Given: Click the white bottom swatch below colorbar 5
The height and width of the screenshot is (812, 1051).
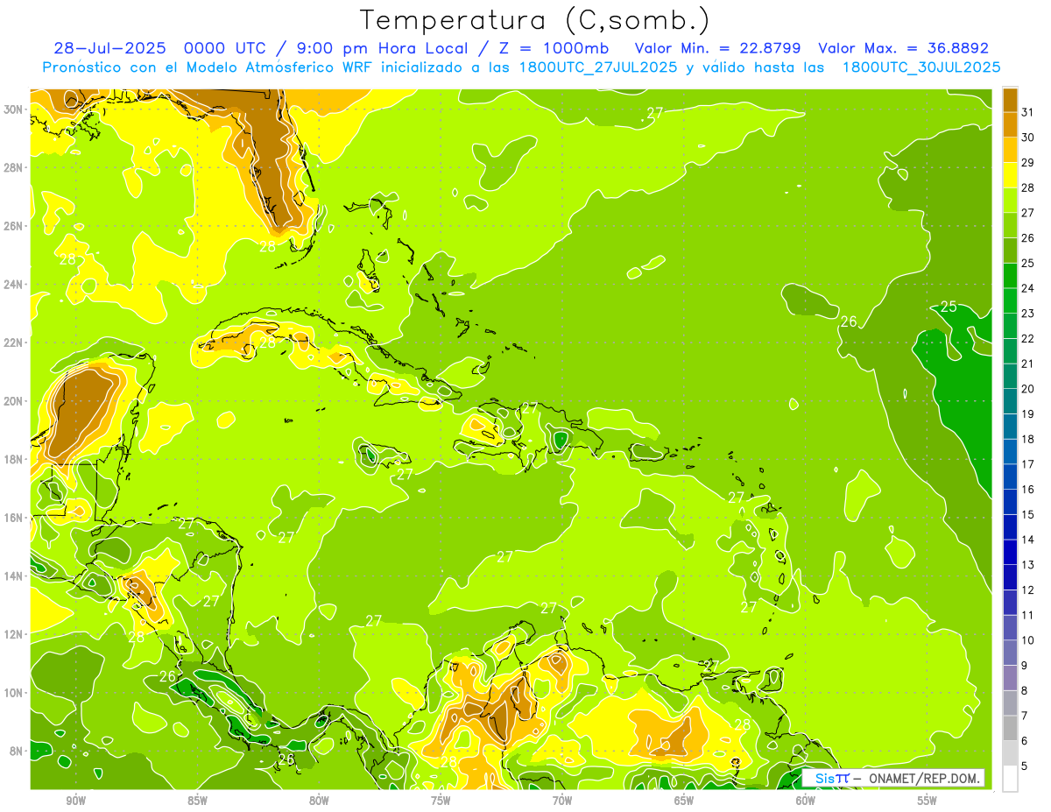Looking at the screenshot, I should (1010, 778).
